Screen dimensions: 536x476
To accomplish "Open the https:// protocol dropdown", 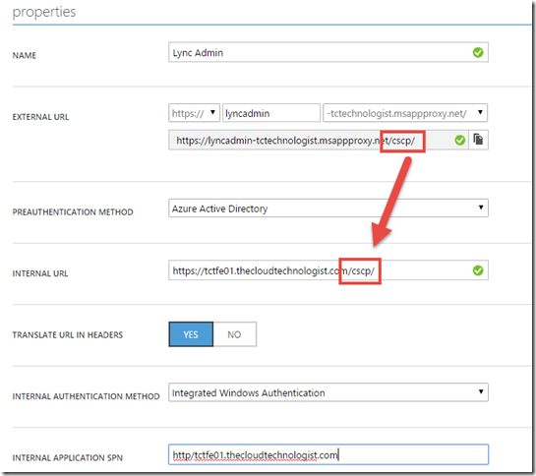I will [194, 113].
